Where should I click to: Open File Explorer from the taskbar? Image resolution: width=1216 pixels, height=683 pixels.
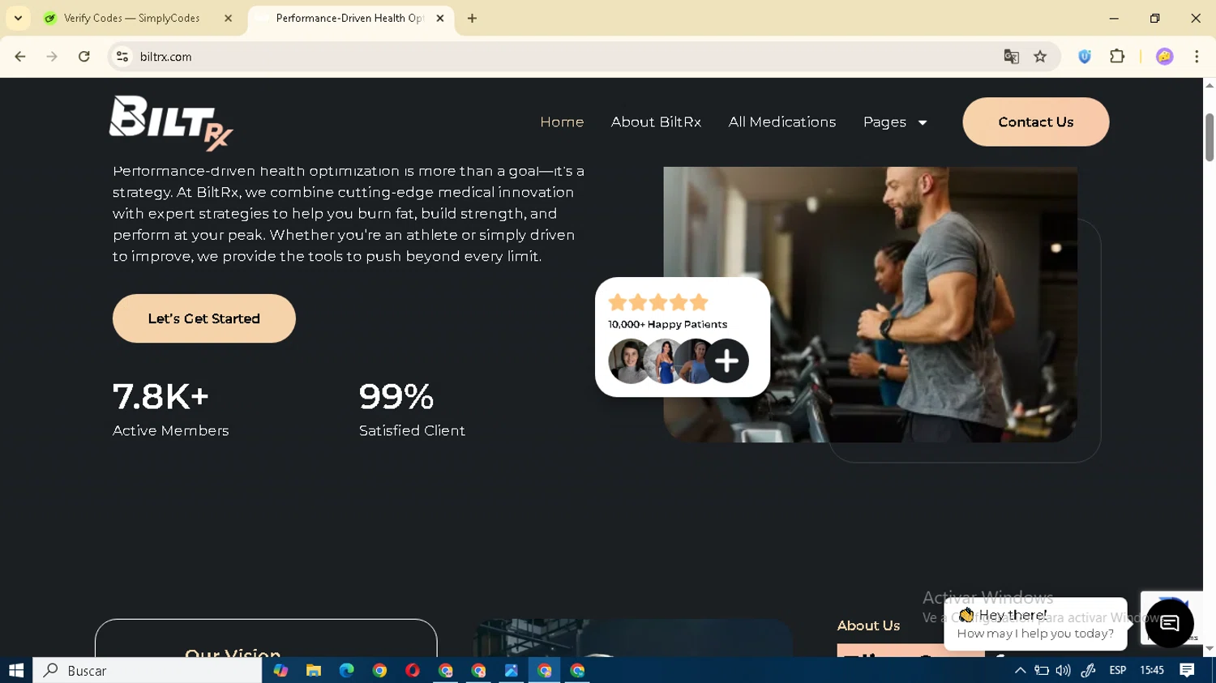coord(314,671)
